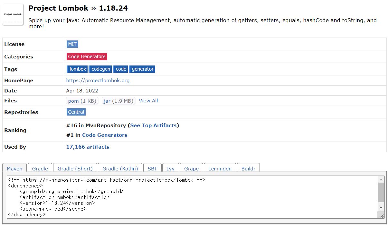Select the generator tag
This screenshot has height=225, width=388.
click(142, 69)
